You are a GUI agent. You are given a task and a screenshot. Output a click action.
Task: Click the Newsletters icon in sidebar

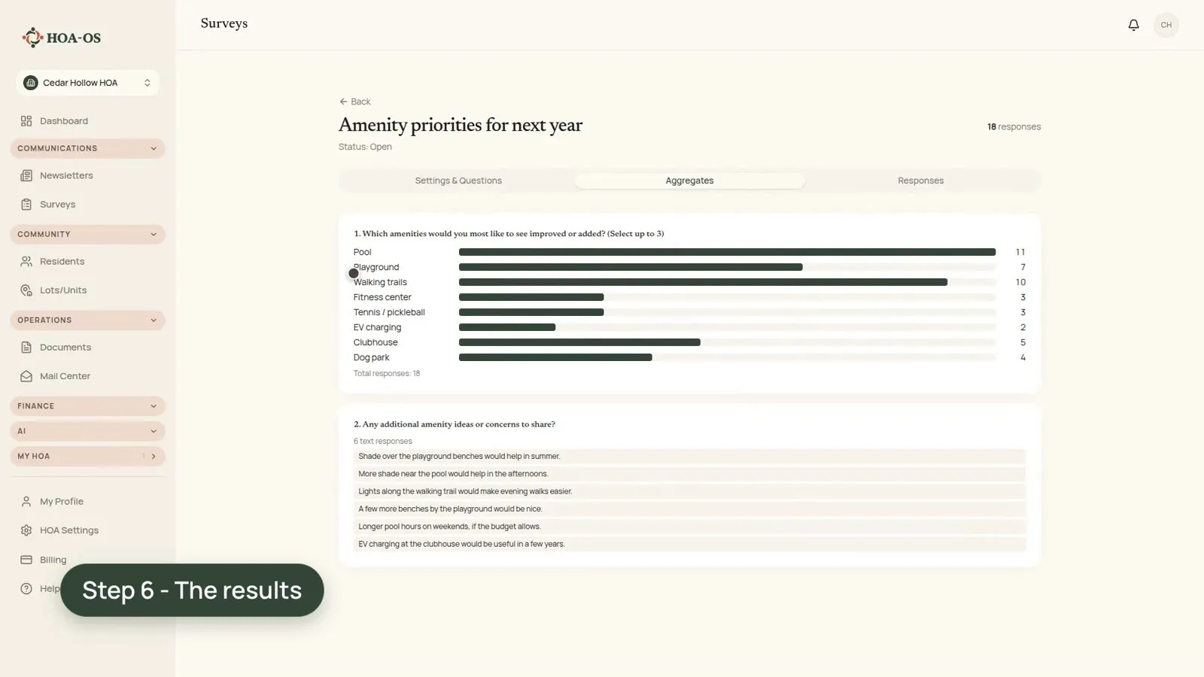point(26,176)
